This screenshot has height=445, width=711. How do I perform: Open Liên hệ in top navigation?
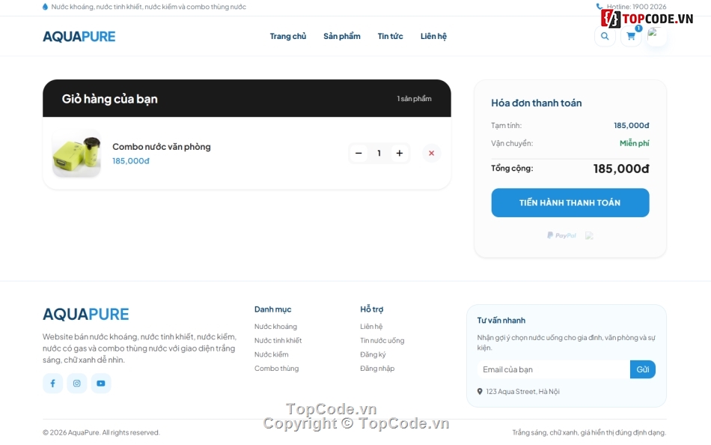point(433,36)
